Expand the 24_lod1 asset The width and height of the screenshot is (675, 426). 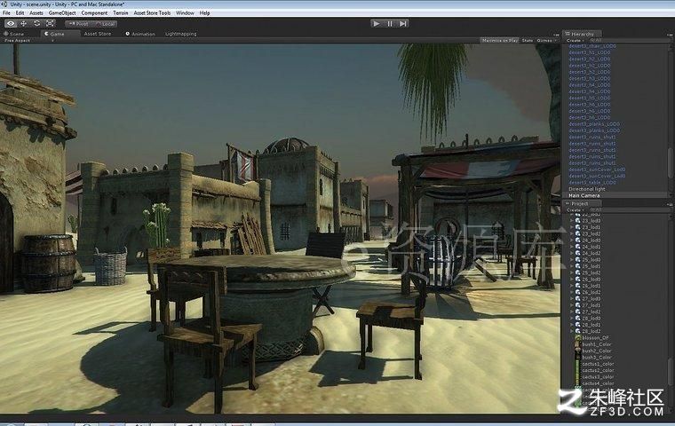coord(572,247)
